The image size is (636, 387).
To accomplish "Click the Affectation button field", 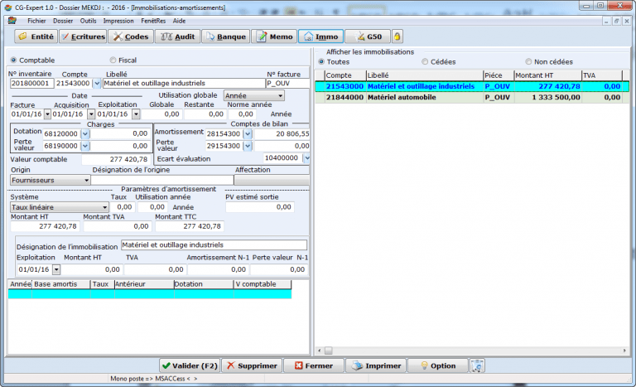I will (x=272, y=181).
